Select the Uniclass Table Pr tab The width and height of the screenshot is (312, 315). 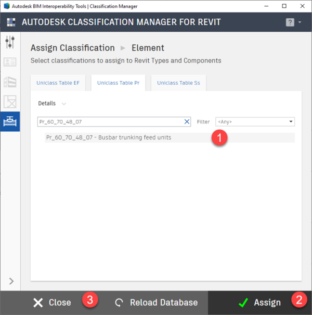pos(118,83)
